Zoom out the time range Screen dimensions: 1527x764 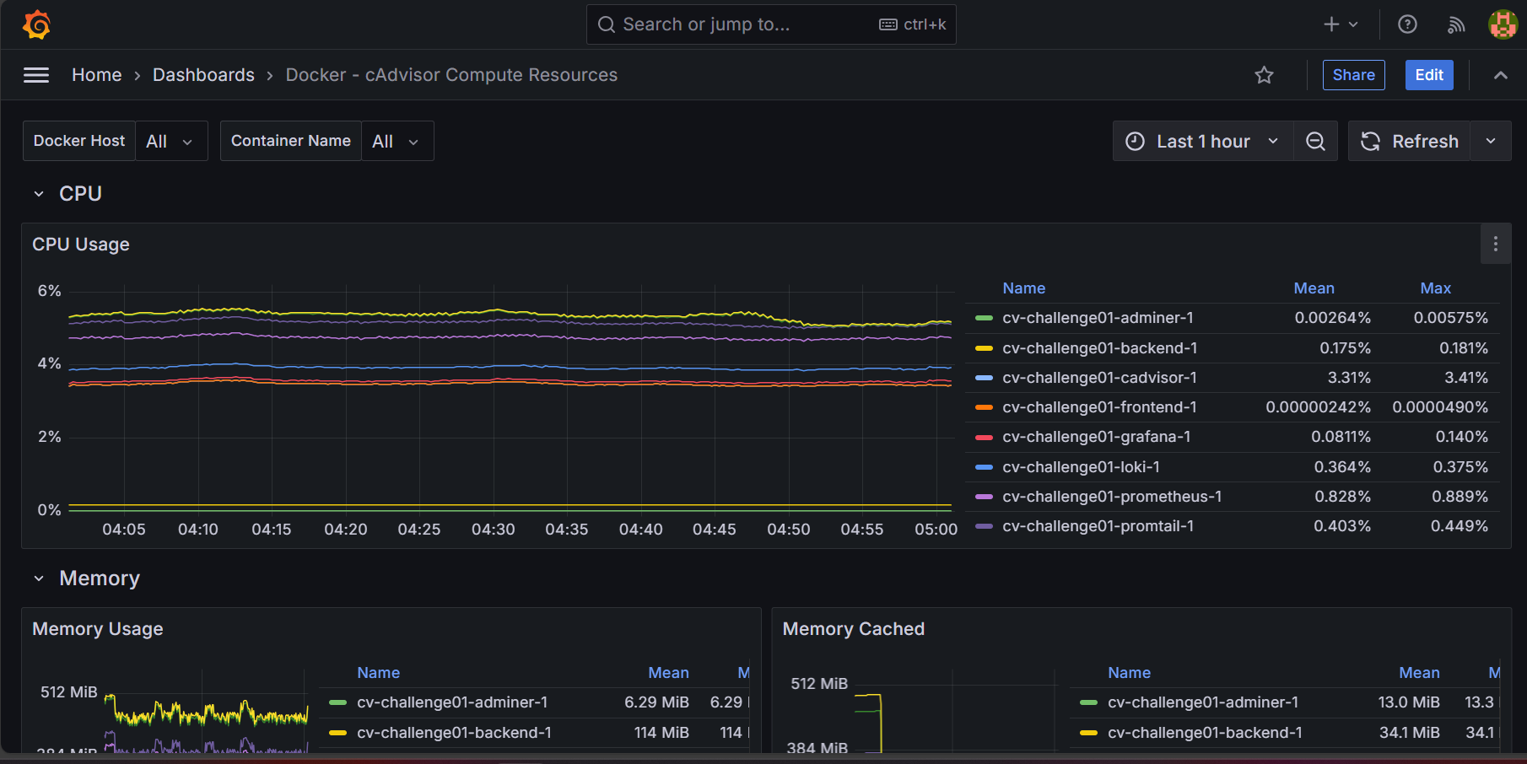(1315, 141)
